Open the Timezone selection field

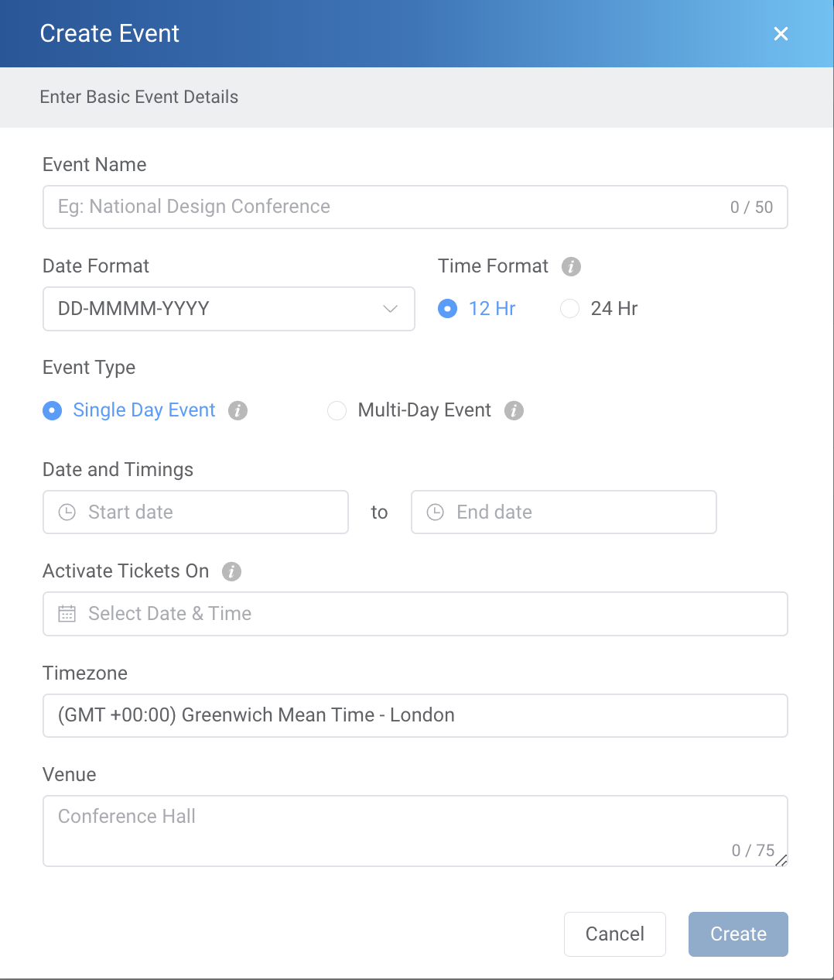tap(415, 715)
